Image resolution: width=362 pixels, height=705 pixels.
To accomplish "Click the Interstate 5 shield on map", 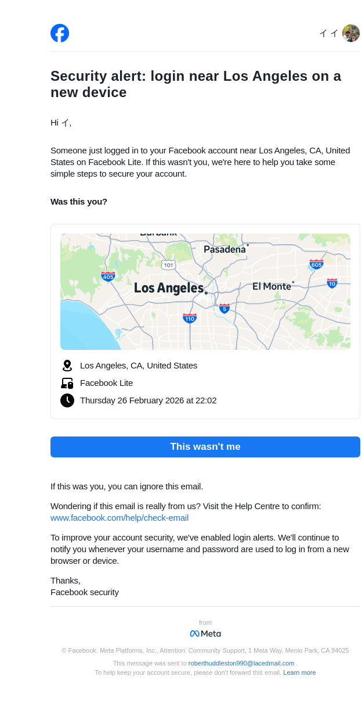I will [225, 308].
